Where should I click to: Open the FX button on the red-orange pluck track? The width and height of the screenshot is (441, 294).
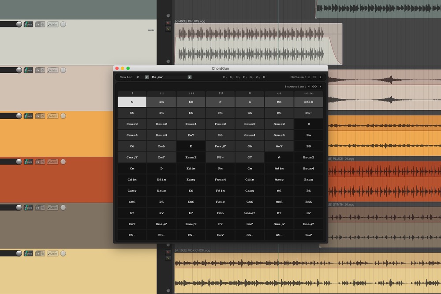[x=38, y=162]
